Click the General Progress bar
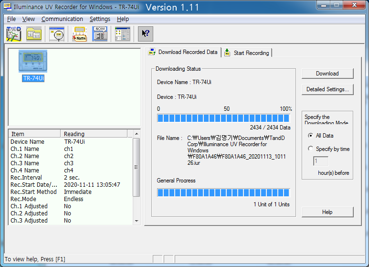 click(223, 192)
